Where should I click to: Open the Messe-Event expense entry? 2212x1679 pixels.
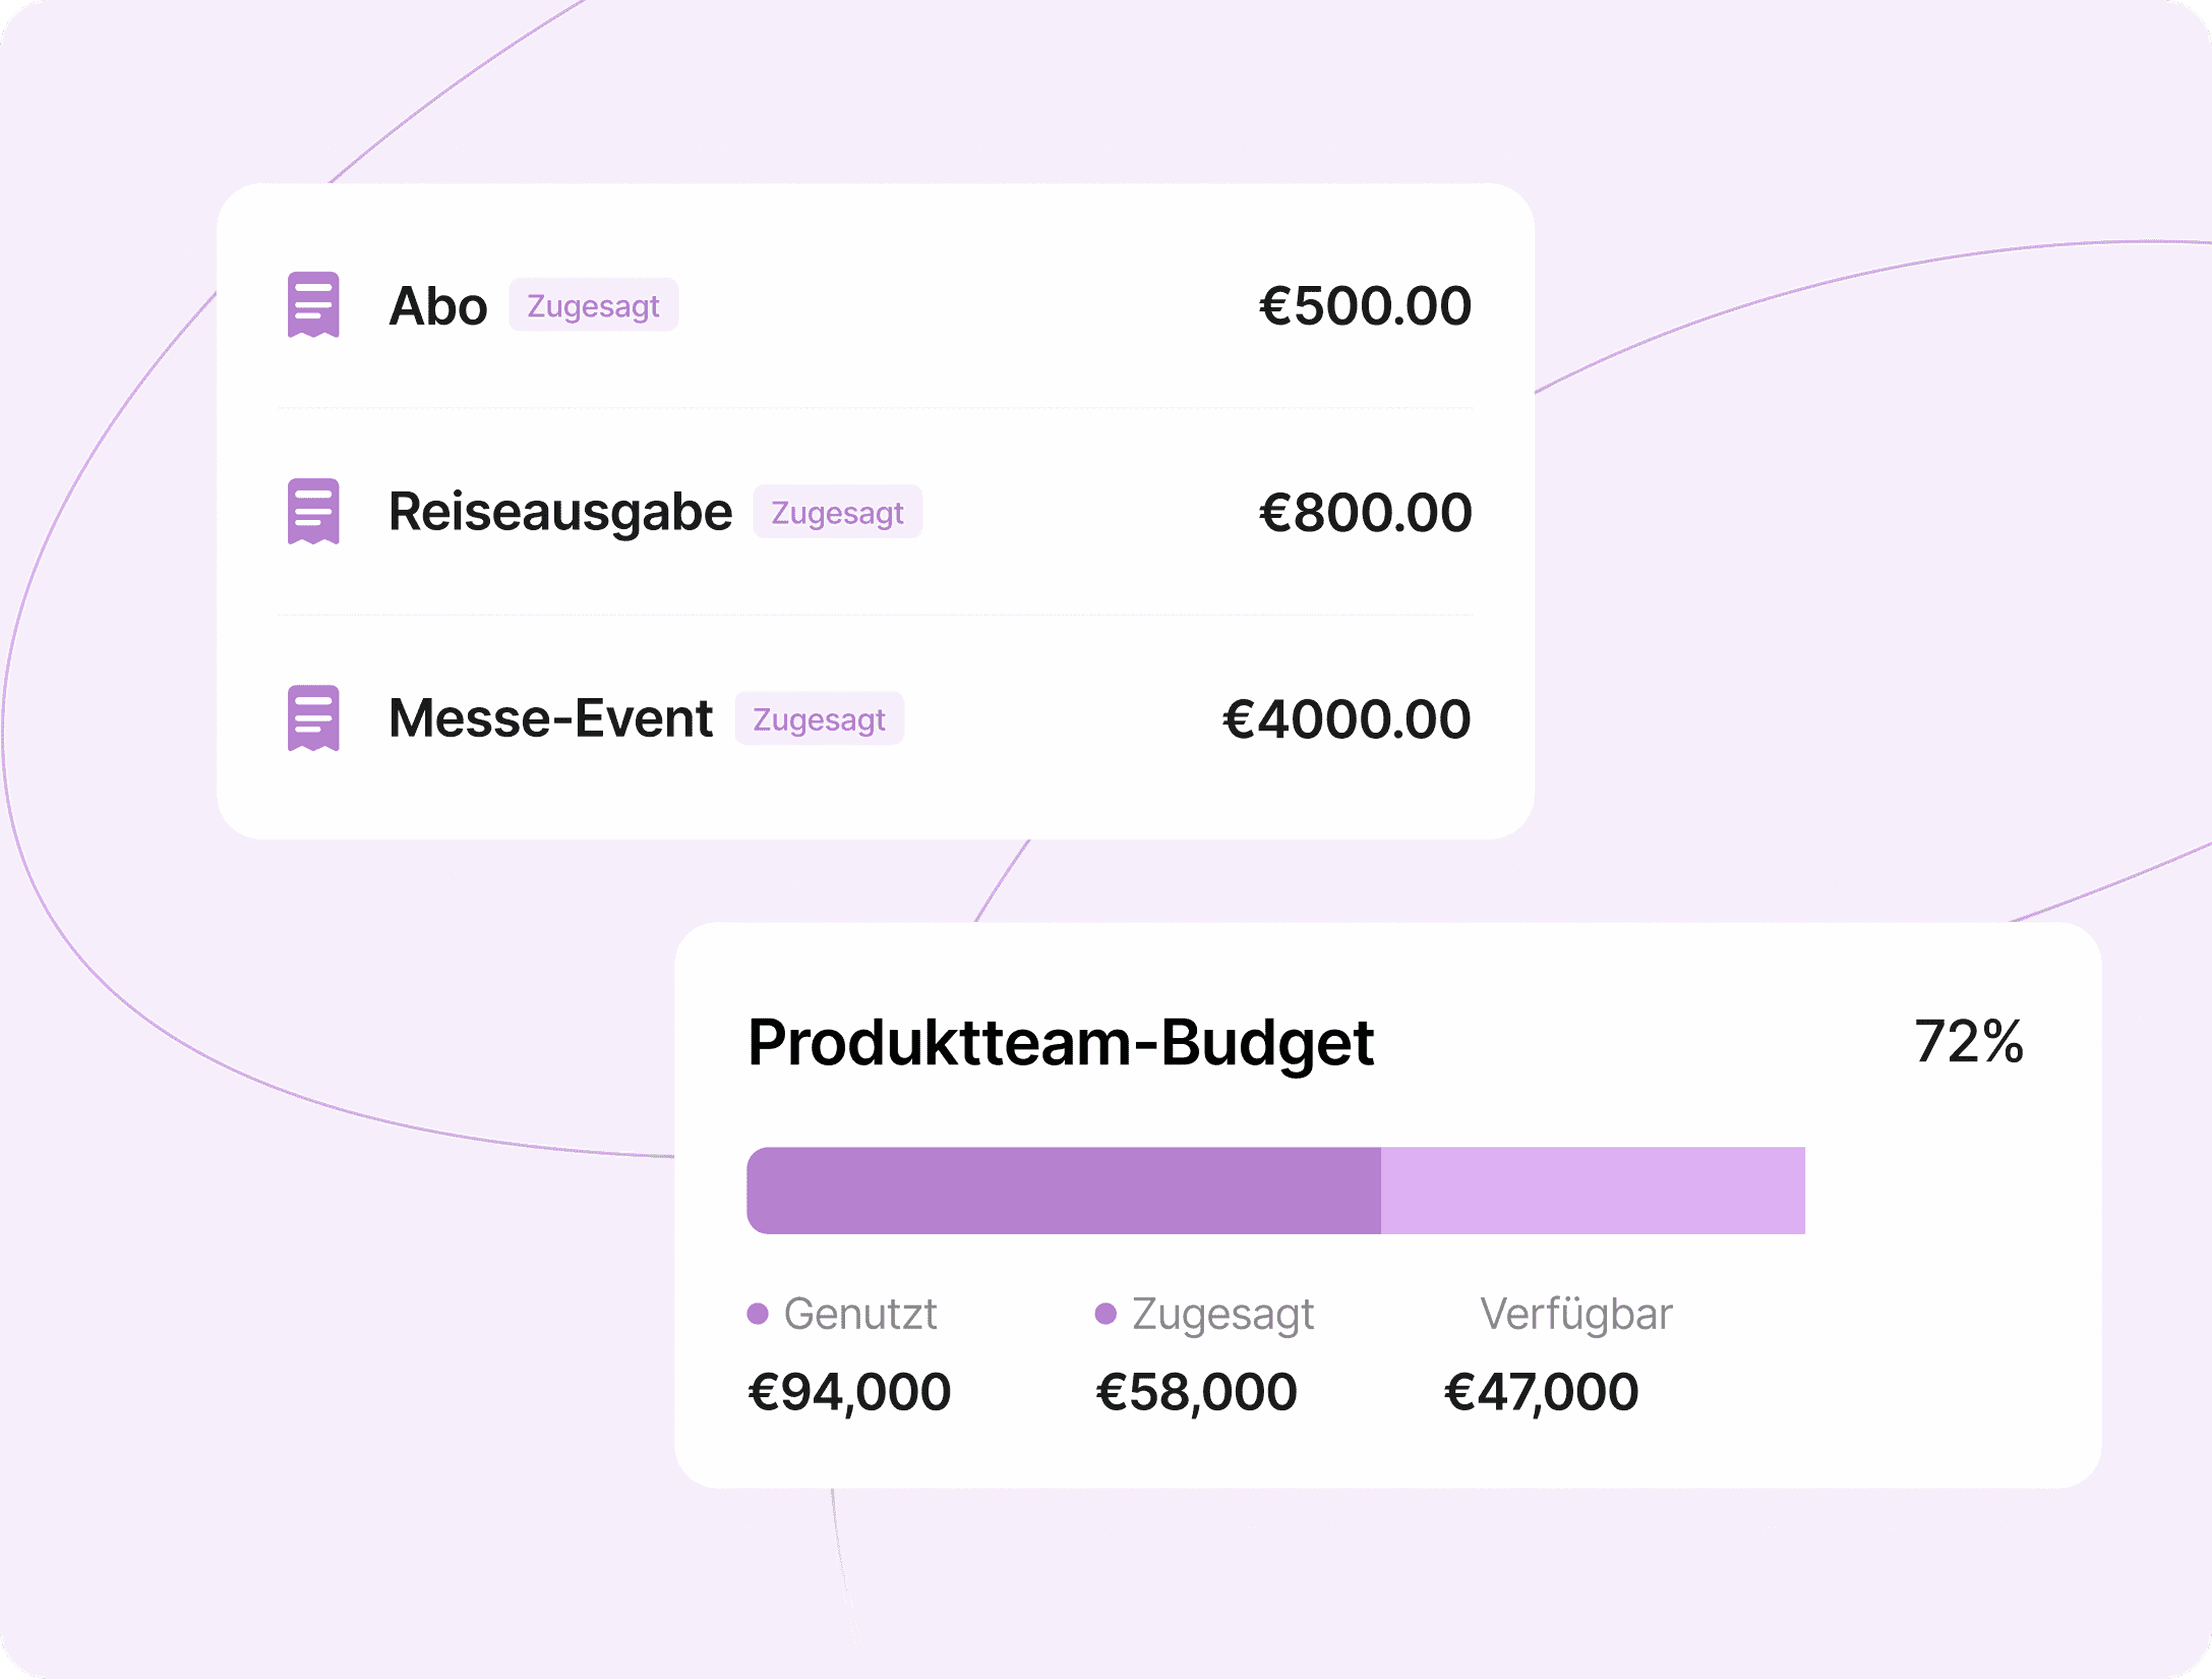[875, 718]
